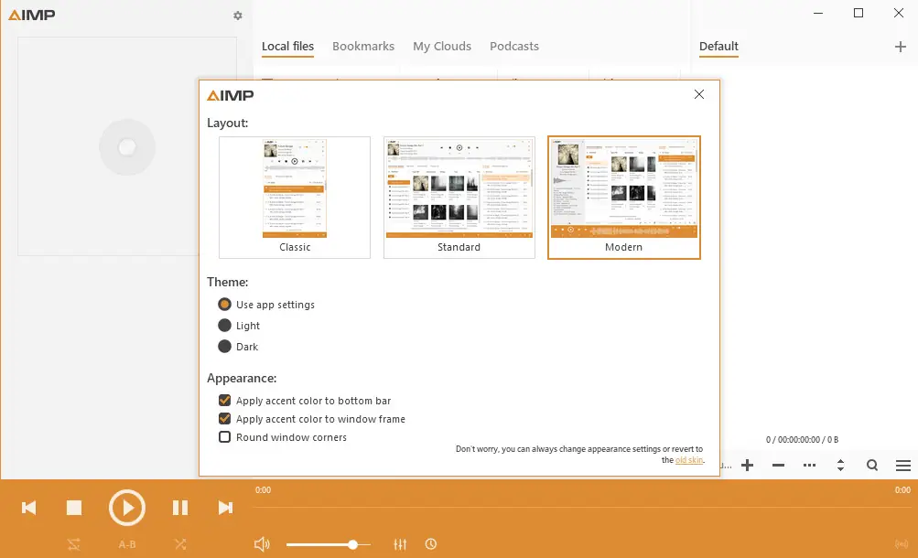Choose the Standard layout thumbnail
This screenshot has height=558, width=918.
click(459, 197)
